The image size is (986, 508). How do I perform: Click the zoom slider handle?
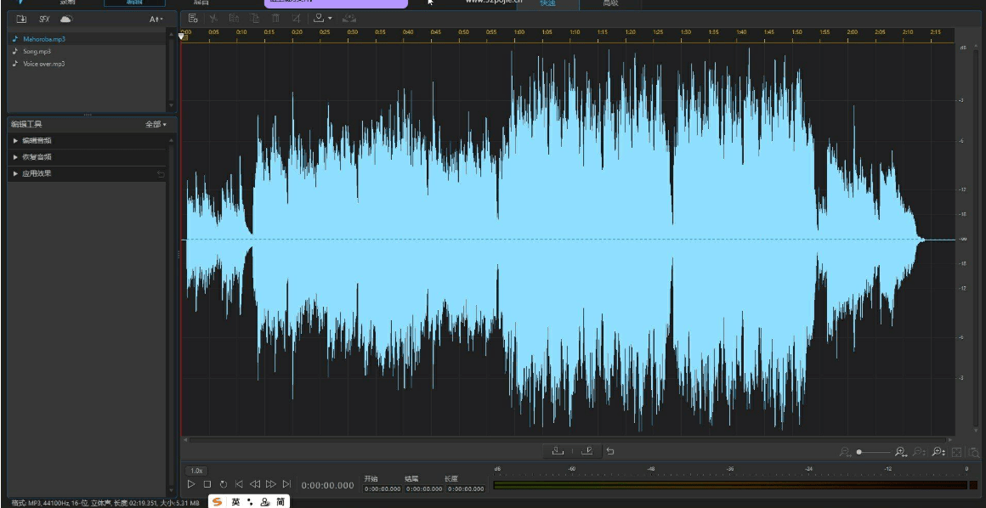click(x=859, y=453)
